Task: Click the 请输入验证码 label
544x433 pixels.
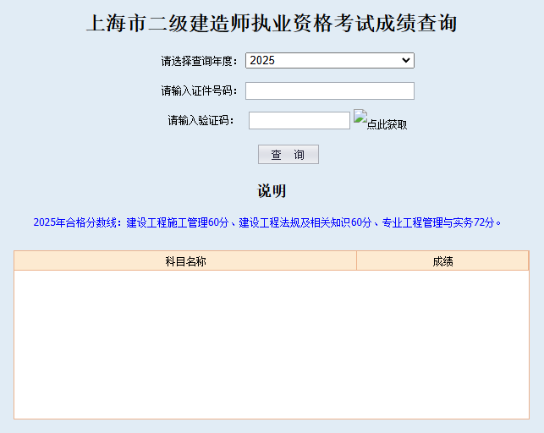Action: tap(201, 120)
